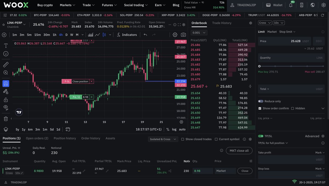Open the emoji sticker tool
The image size is (329, 186).
tap(6, 54)
